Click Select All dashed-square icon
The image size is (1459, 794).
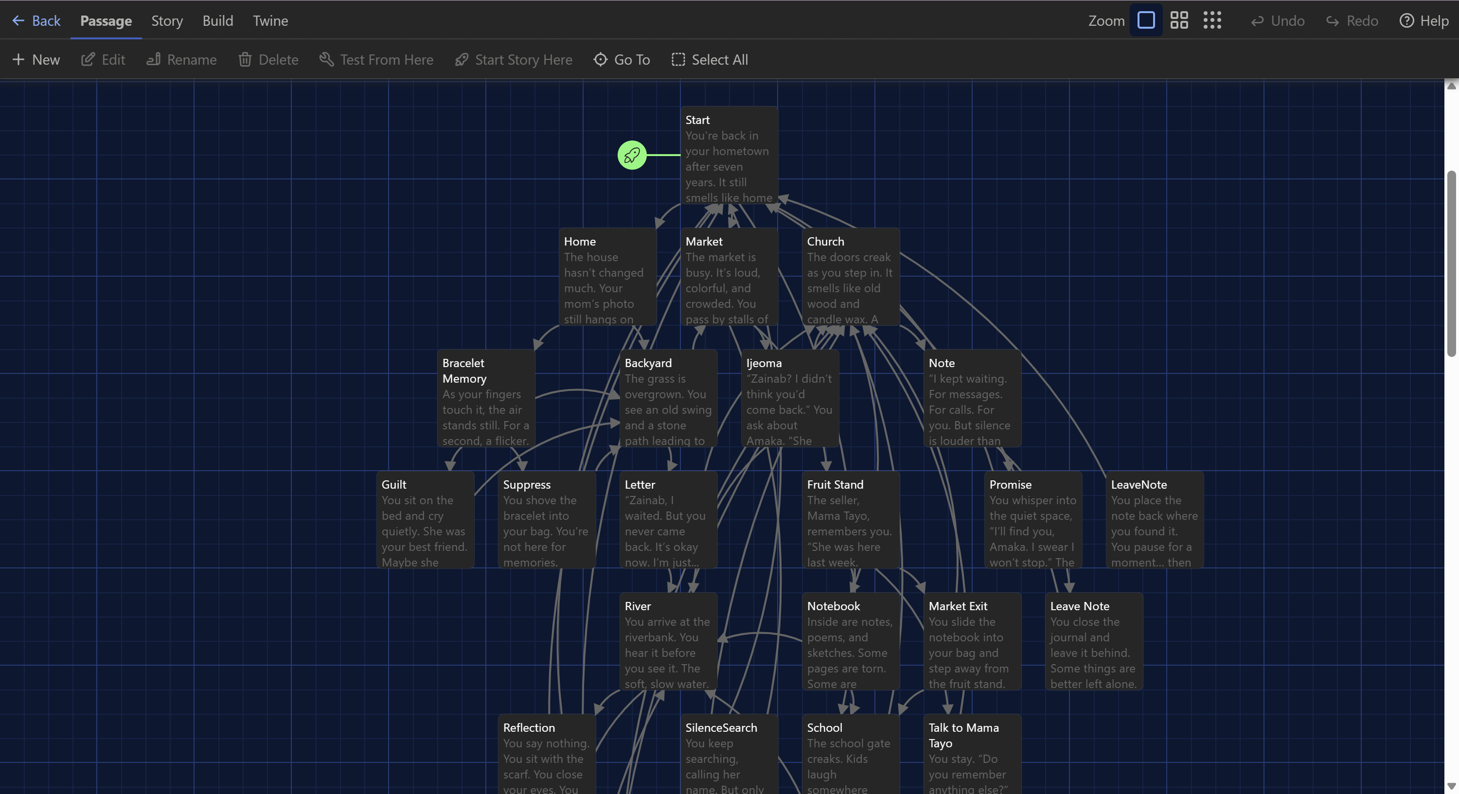tap(678, 59)
